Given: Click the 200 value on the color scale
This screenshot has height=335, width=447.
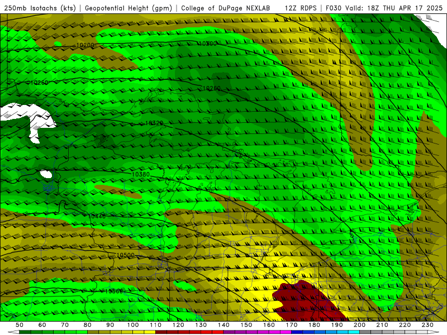Looking at the screenshot, I should point(359,325).
